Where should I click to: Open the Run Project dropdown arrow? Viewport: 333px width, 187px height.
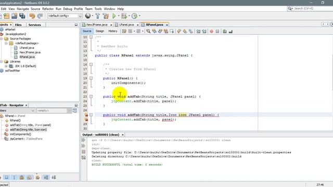point(119,16)
